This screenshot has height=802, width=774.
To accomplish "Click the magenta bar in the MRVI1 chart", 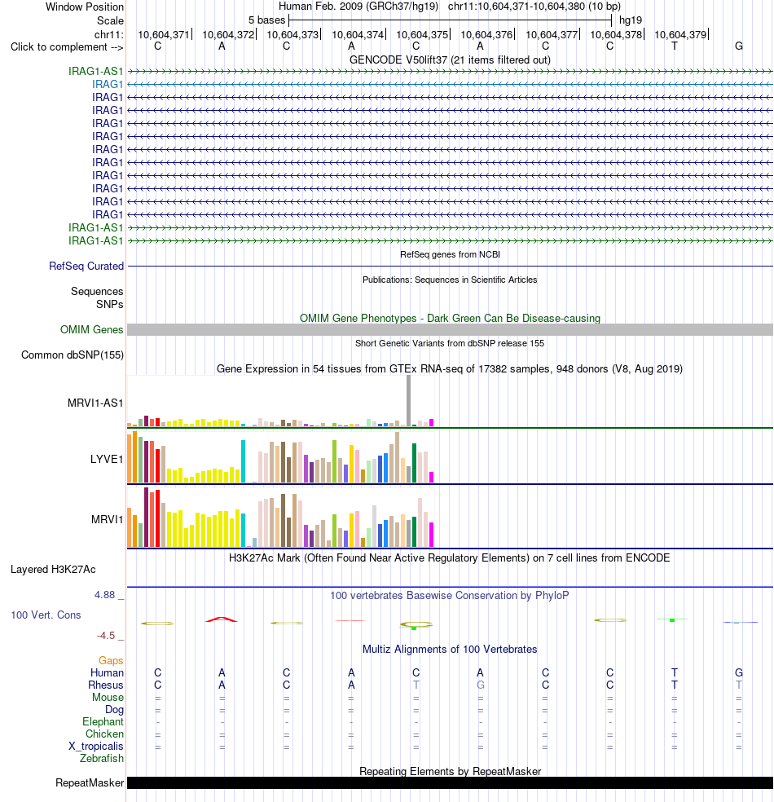I will (432, 535).
